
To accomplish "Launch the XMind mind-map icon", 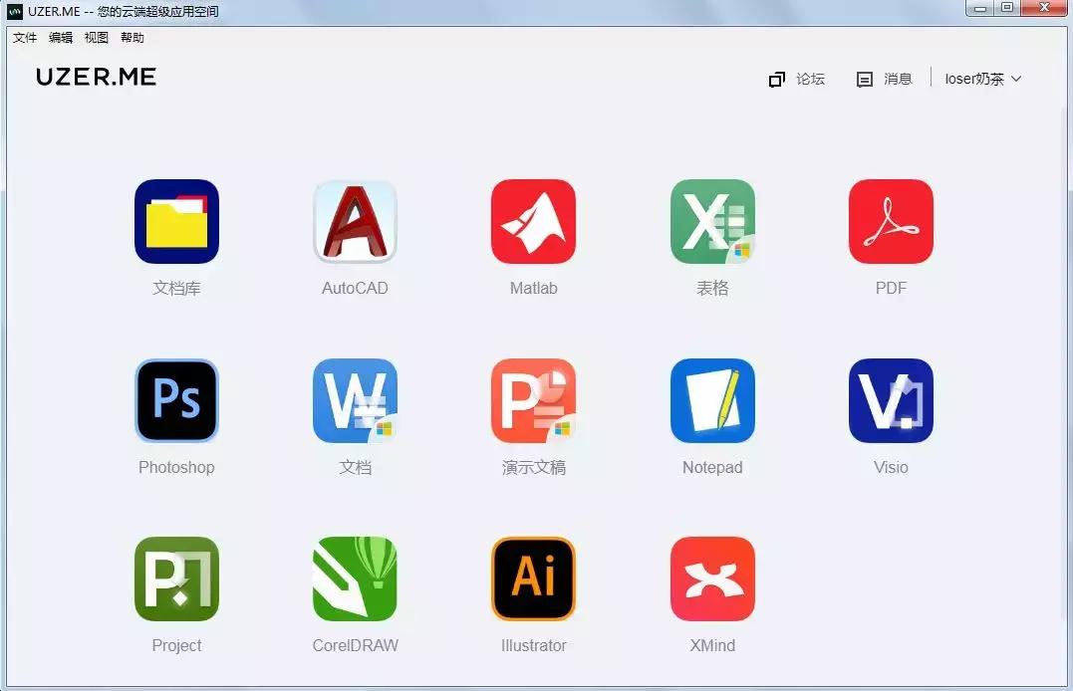I will [x=712, y=578].
